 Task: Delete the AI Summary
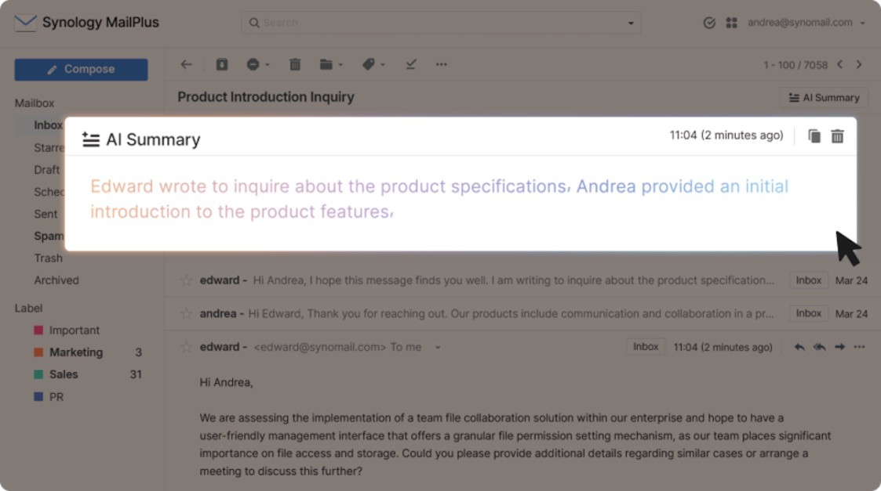(x=837, y=135)
